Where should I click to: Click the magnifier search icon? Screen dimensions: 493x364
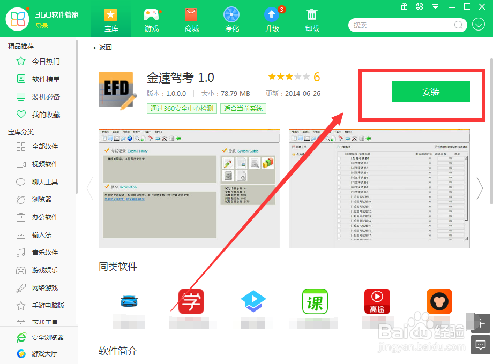pos(458,25)
